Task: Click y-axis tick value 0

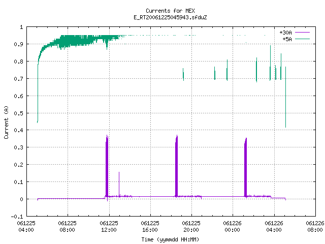Action: (21, 199)
